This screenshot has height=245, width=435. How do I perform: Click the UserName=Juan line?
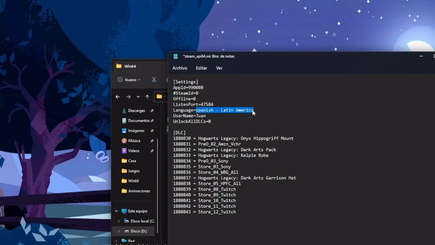click(189, 116)
